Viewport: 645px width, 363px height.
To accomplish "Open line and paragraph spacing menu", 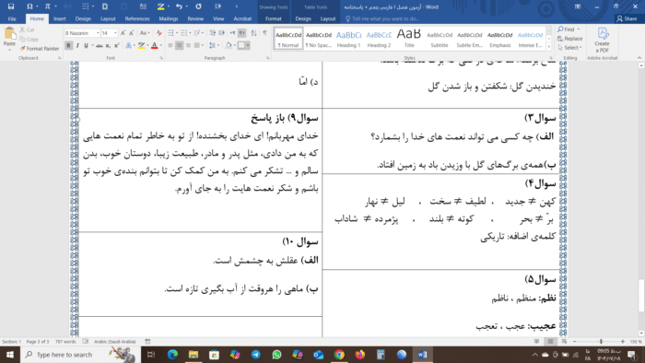I will tap(214, 46).
